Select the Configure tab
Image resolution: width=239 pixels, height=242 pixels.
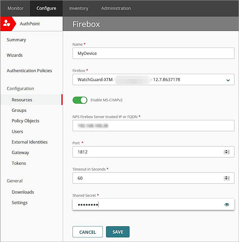[x=46, y=8]
